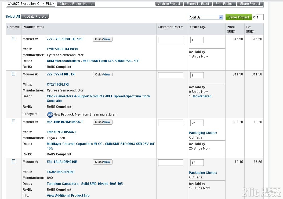Open Tantalum Capacitors description link
This screenshot has height=199, width=283.
(x=85, y=184)
